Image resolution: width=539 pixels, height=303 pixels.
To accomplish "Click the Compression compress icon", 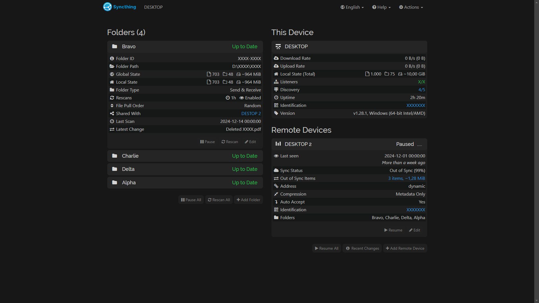I will (276, 194).
